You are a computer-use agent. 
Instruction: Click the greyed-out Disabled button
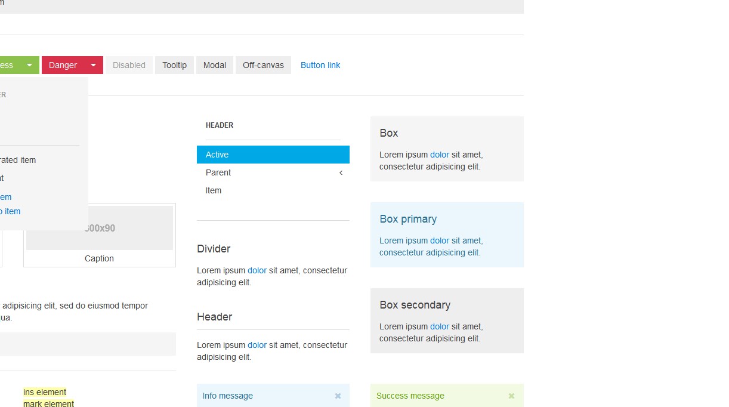[x=129, y=65]
